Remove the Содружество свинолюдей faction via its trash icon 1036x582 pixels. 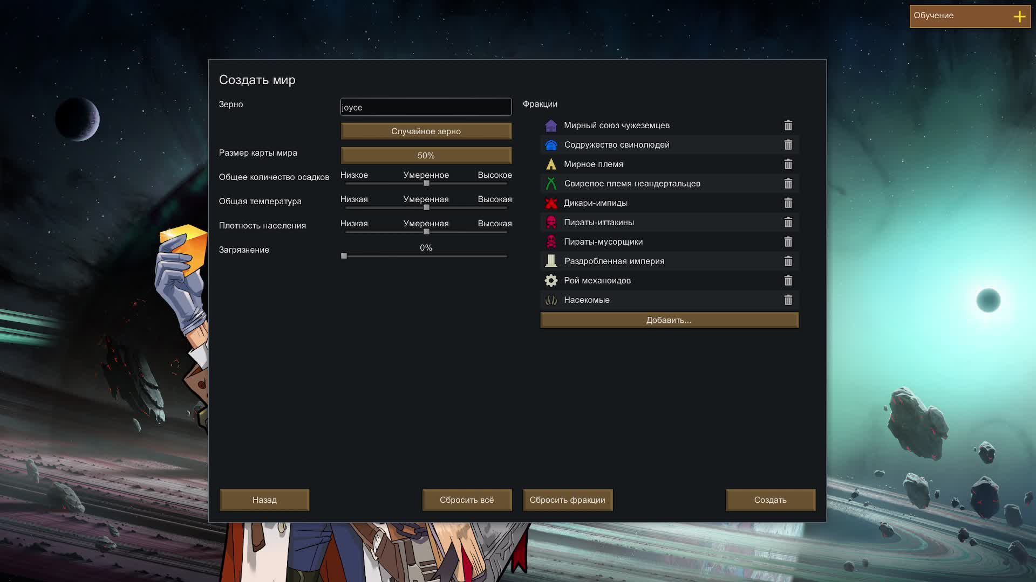(788, 145)
